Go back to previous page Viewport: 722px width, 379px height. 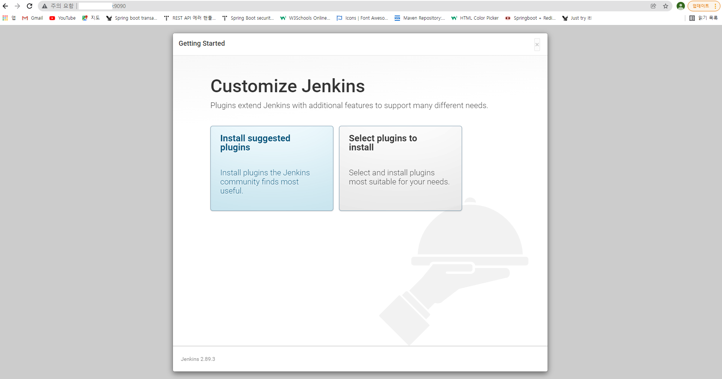tap(5, 6)
